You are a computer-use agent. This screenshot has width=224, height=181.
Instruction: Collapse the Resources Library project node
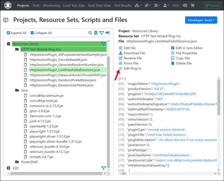pos(9,44)
